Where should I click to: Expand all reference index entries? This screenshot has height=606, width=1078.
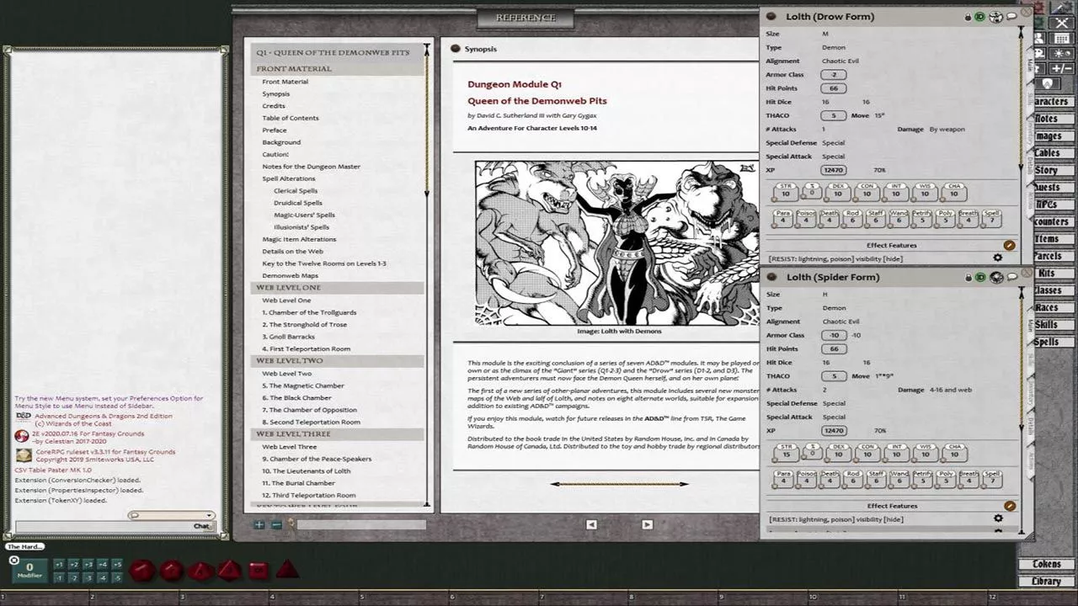(x=259, y=524)
